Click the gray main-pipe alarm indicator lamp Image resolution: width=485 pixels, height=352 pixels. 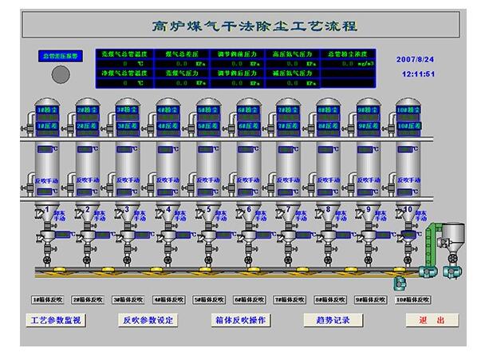61,74
